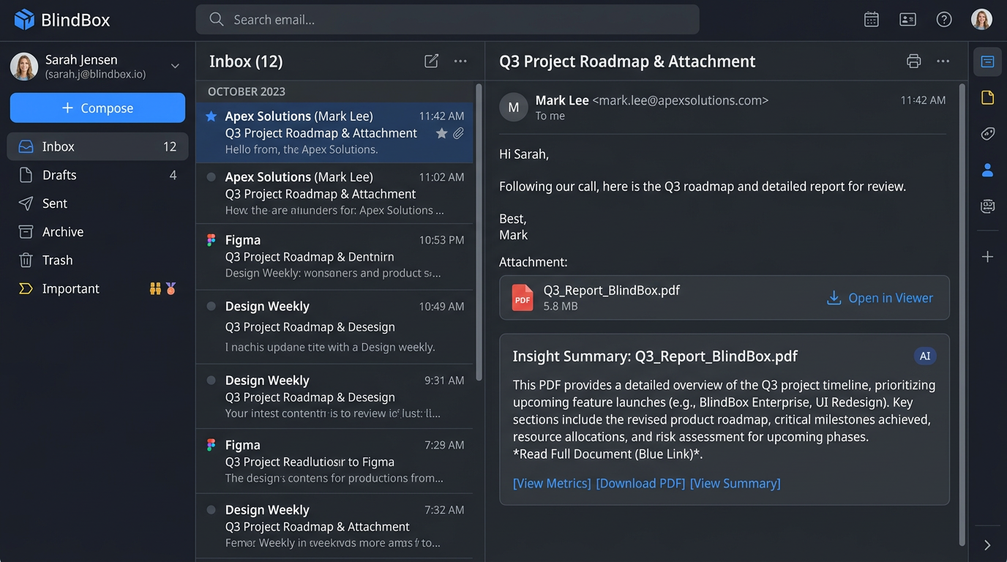The image size is (1007, 562).
Task: Open the contacts card icon
Action: [907, 19]
